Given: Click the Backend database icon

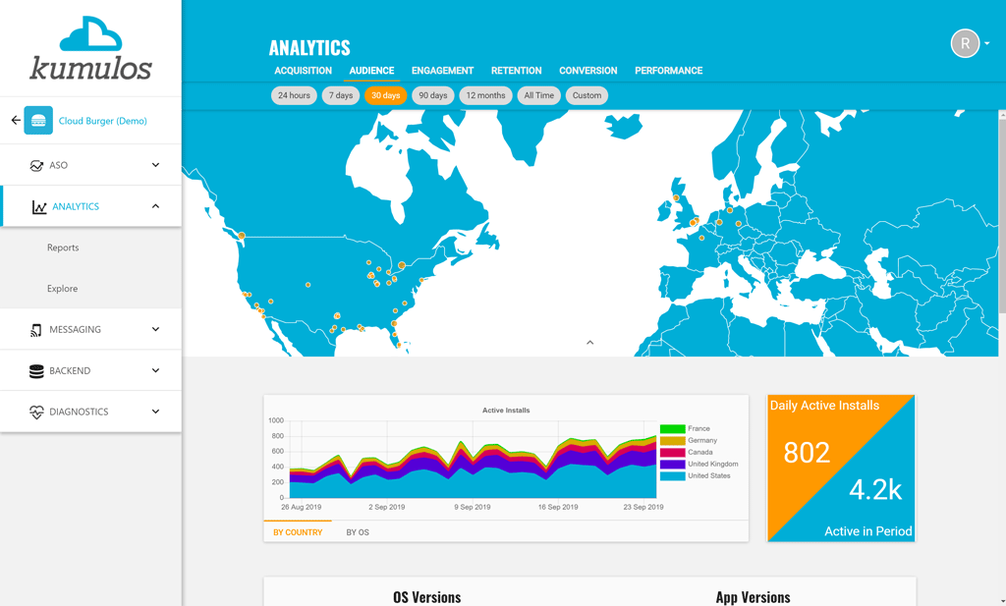Looking at the screenshot, I should (36, 371).
